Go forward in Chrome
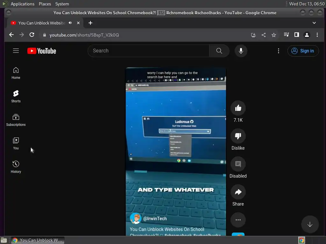 click(x=22, y=35)
